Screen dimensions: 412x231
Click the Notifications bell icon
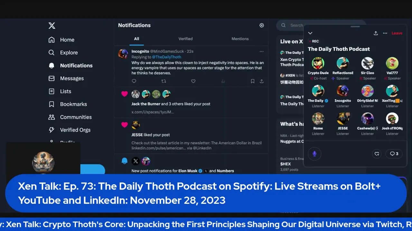[51, 65]
